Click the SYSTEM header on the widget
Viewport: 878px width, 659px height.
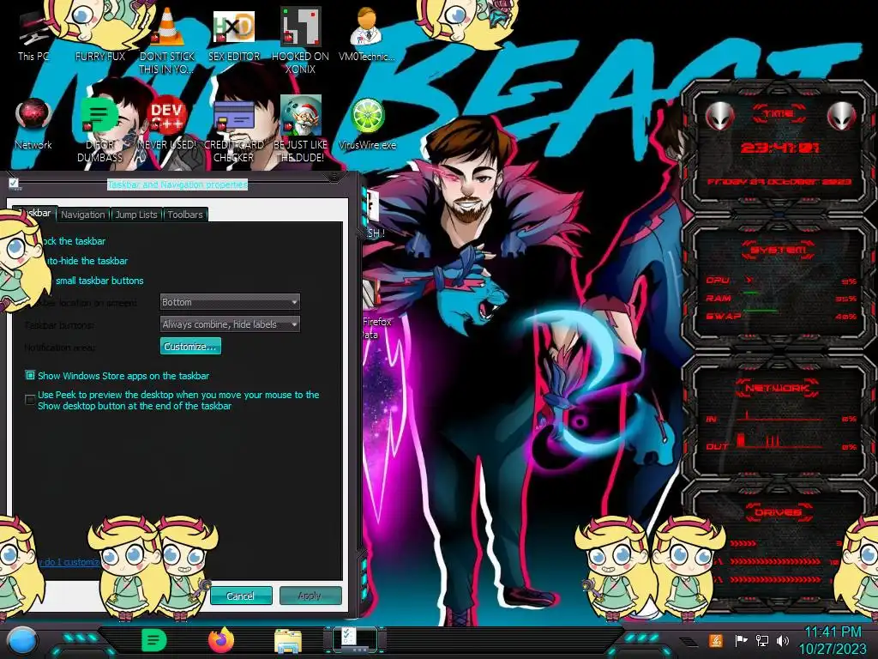pos(779,250)
